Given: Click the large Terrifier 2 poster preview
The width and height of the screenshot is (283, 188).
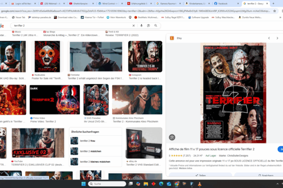Looking at the screenshot, I should coord(233,93).
